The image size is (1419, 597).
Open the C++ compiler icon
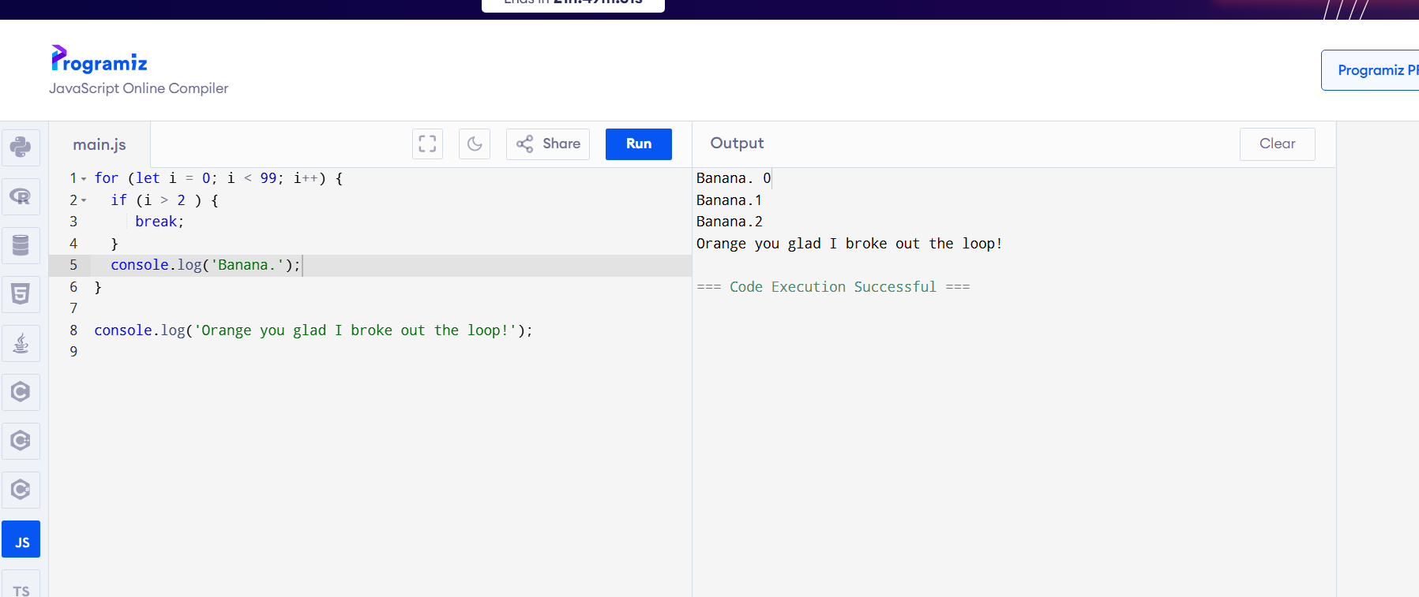pyautogui.click(x=21, y=441)
